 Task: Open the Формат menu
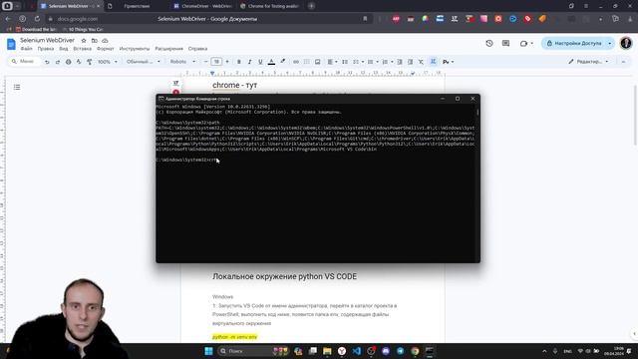coord(106,49)
